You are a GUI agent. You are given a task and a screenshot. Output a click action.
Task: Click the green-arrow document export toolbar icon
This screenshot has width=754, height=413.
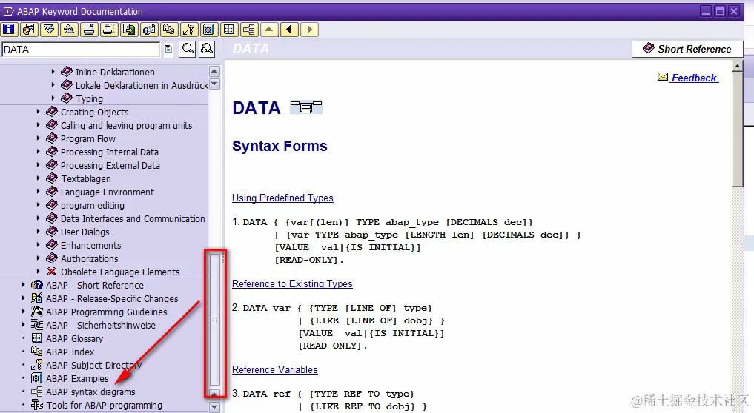(x=129, y=30)
